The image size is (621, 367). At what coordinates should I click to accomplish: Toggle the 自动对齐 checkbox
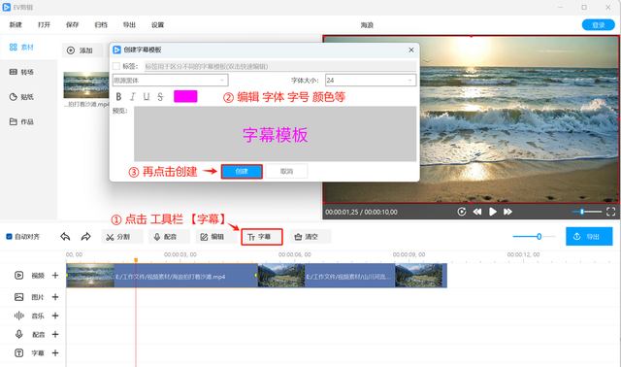point(9,237)
